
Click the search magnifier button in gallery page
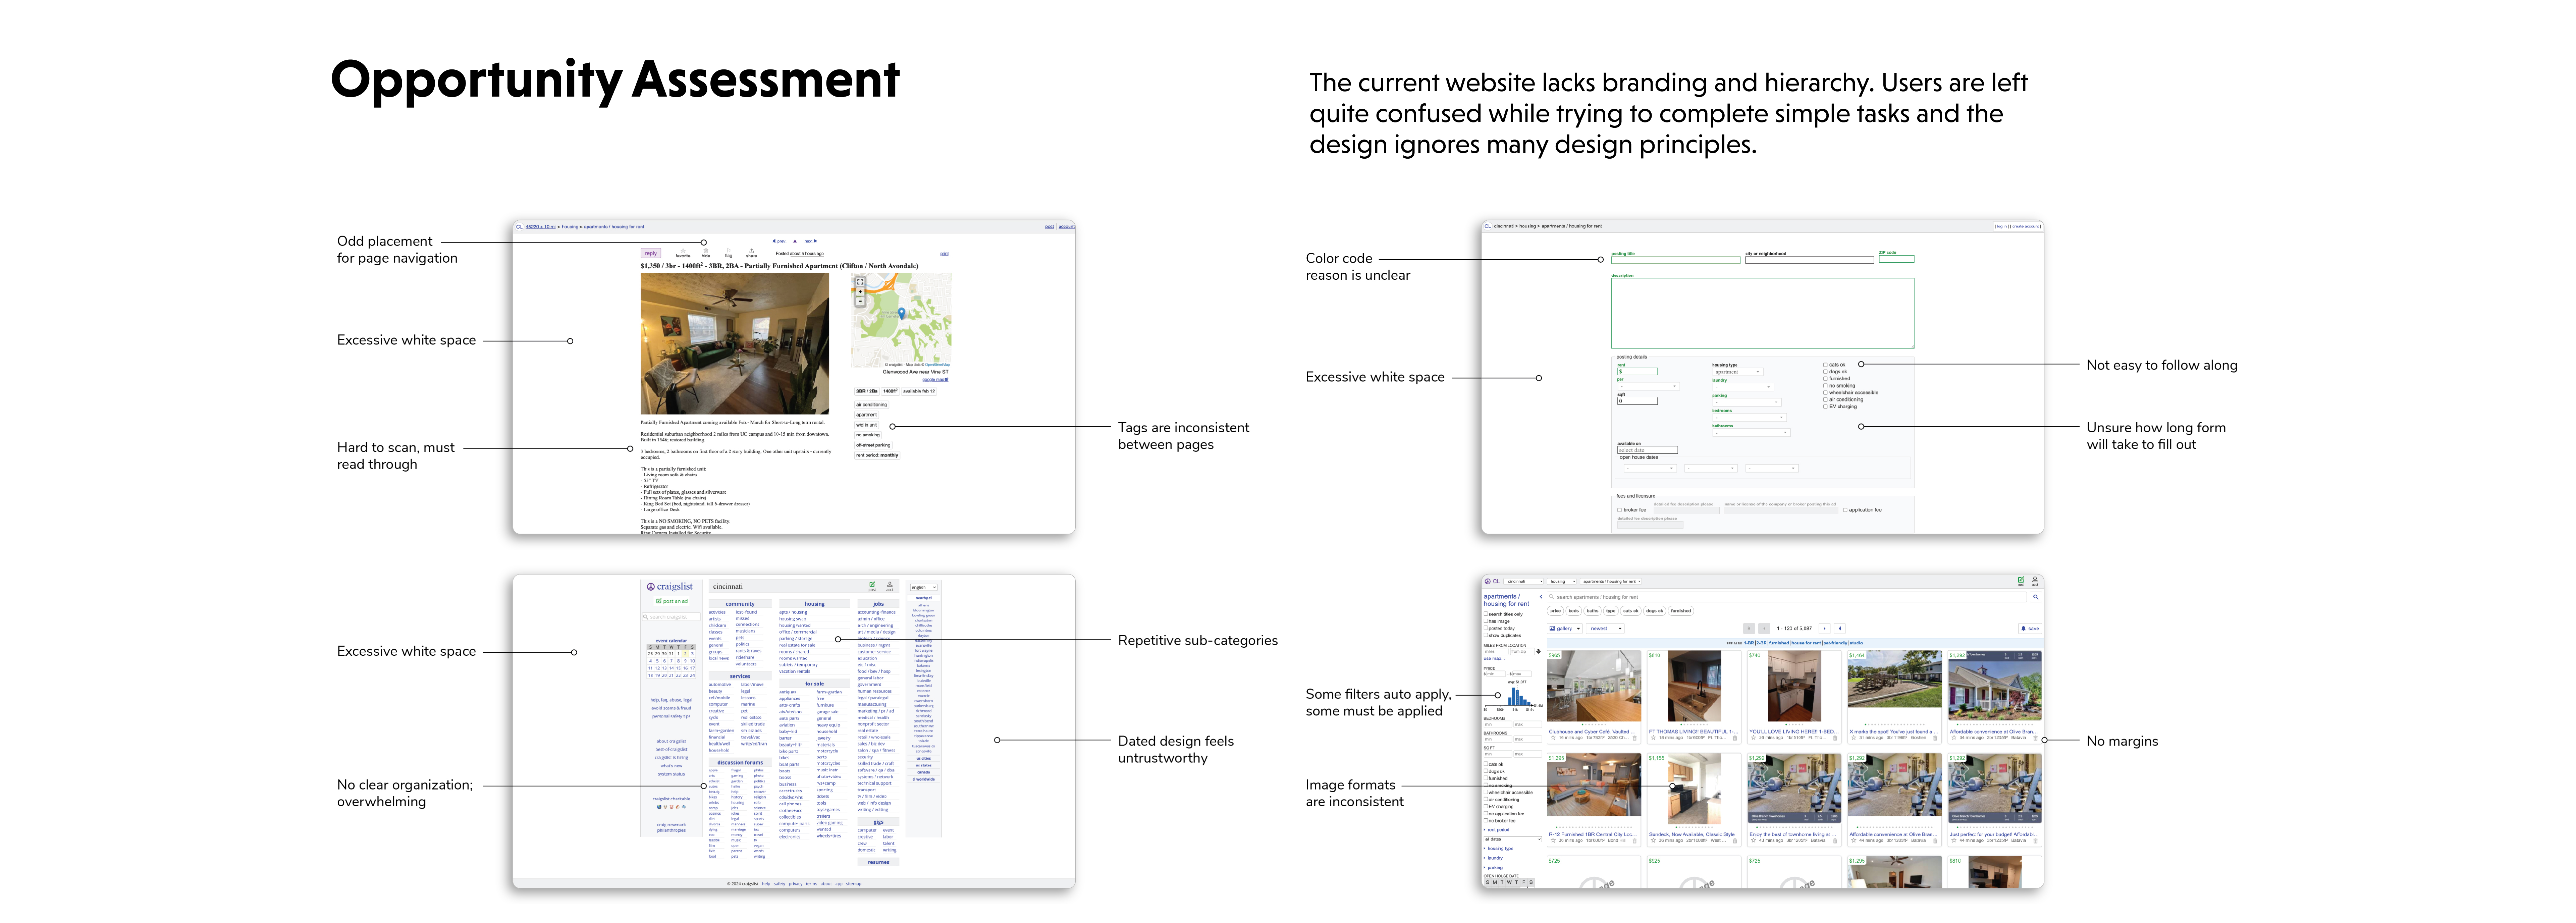tap(2036, 597)
